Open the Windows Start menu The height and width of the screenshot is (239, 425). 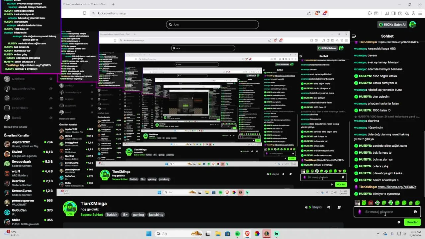(149, 234)
